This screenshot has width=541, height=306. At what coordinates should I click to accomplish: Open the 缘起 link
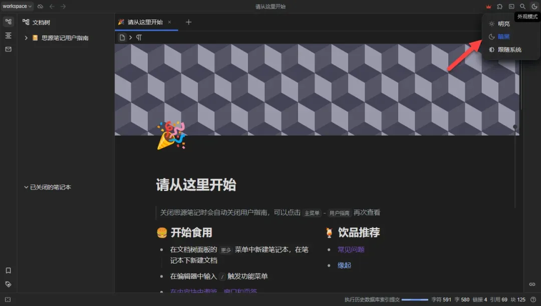click(x=344, y=265)
